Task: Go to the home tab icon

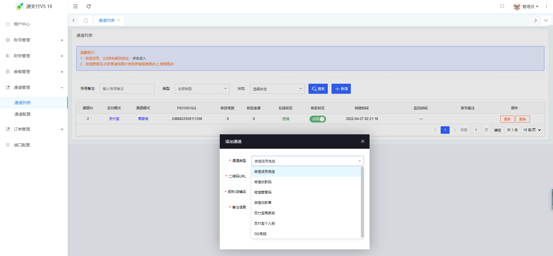Action: tap(86, 20)
